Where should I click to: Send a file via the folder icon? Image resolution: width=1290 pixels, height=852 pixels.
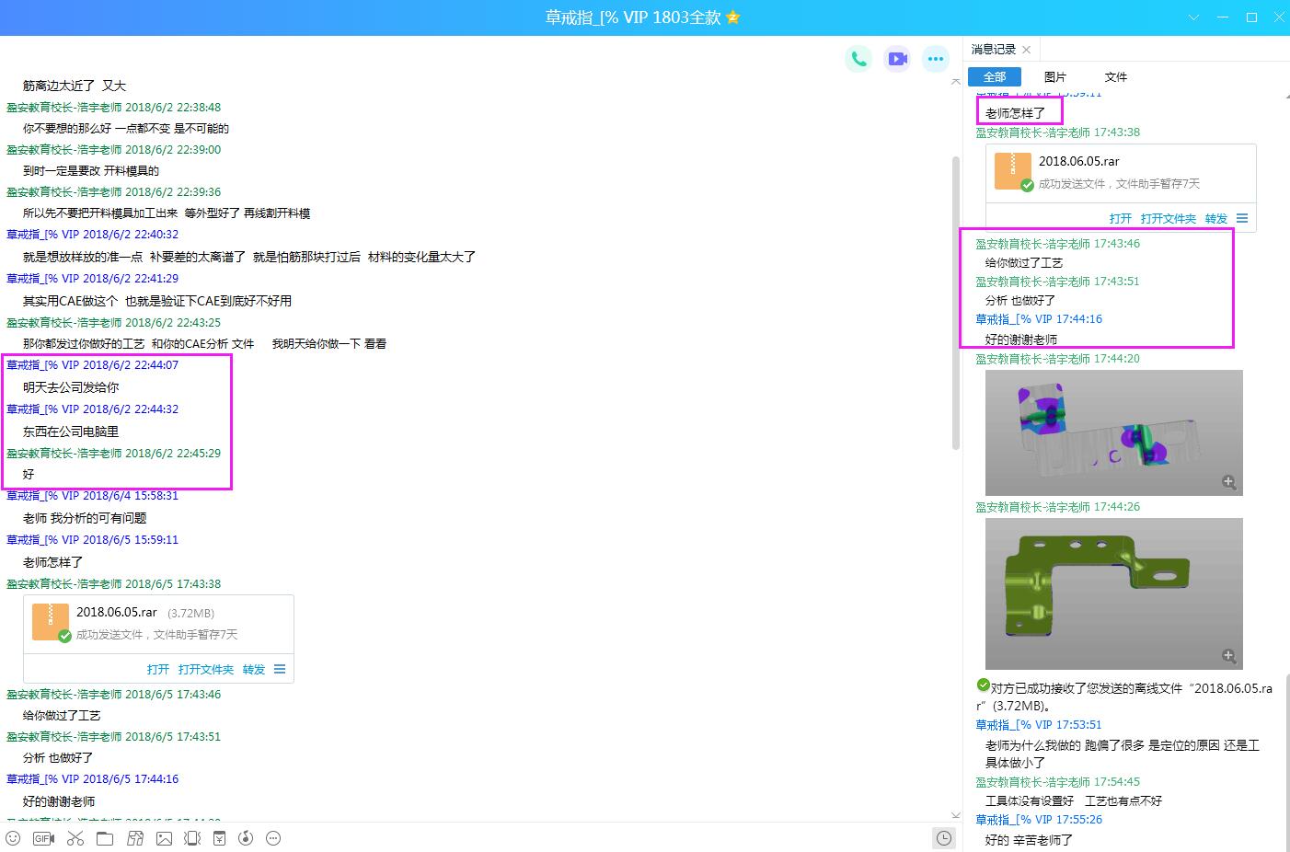105,838
